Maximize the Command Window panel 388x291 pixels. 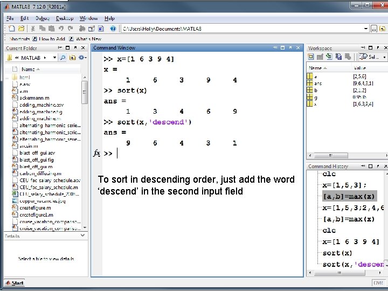pos(283,48)
